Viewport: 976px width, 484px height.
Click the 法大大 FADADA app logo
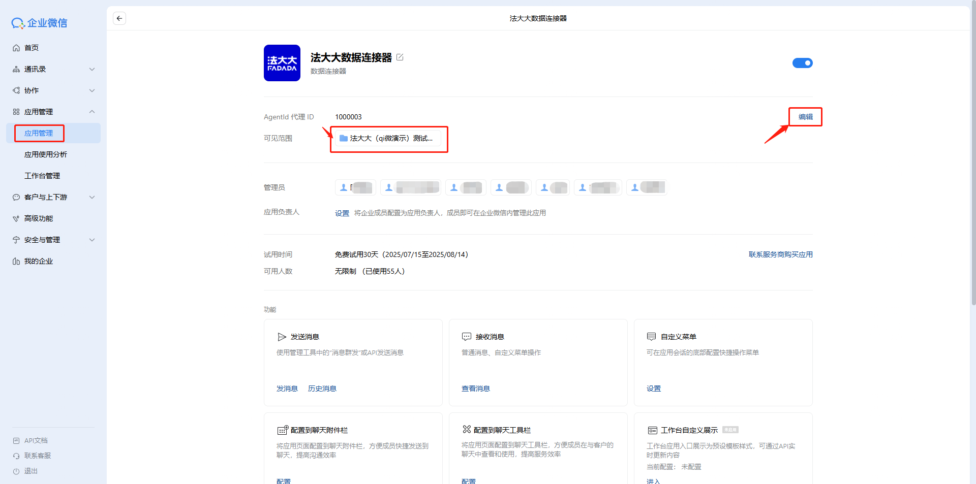pyautogui.click(x=282, y=63)
